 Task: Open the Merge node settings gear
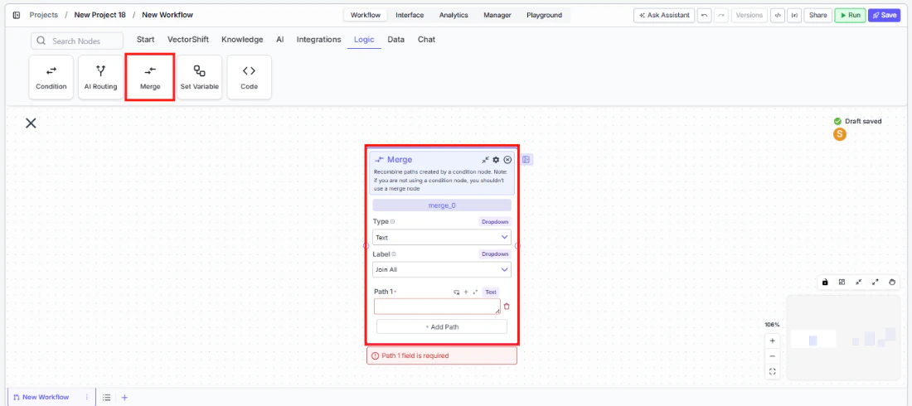[496, 159]
